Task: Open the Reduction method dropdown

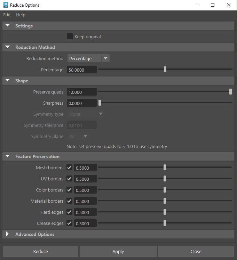Action: click(88, 59)
